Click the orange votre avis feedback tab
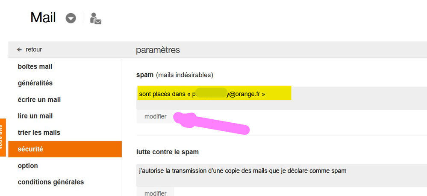This screenshot has width=427, height=196. 3,137
